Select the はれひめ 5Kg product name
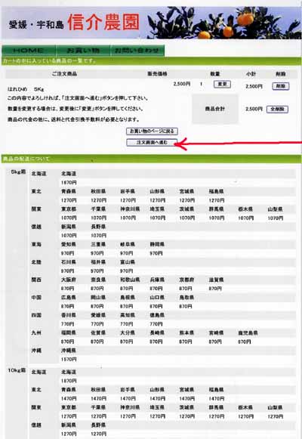The width and height of the screenshot is (302, 439). (26, 89)
